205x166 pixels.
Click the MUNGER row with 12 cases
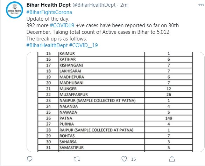pos(115,89)
